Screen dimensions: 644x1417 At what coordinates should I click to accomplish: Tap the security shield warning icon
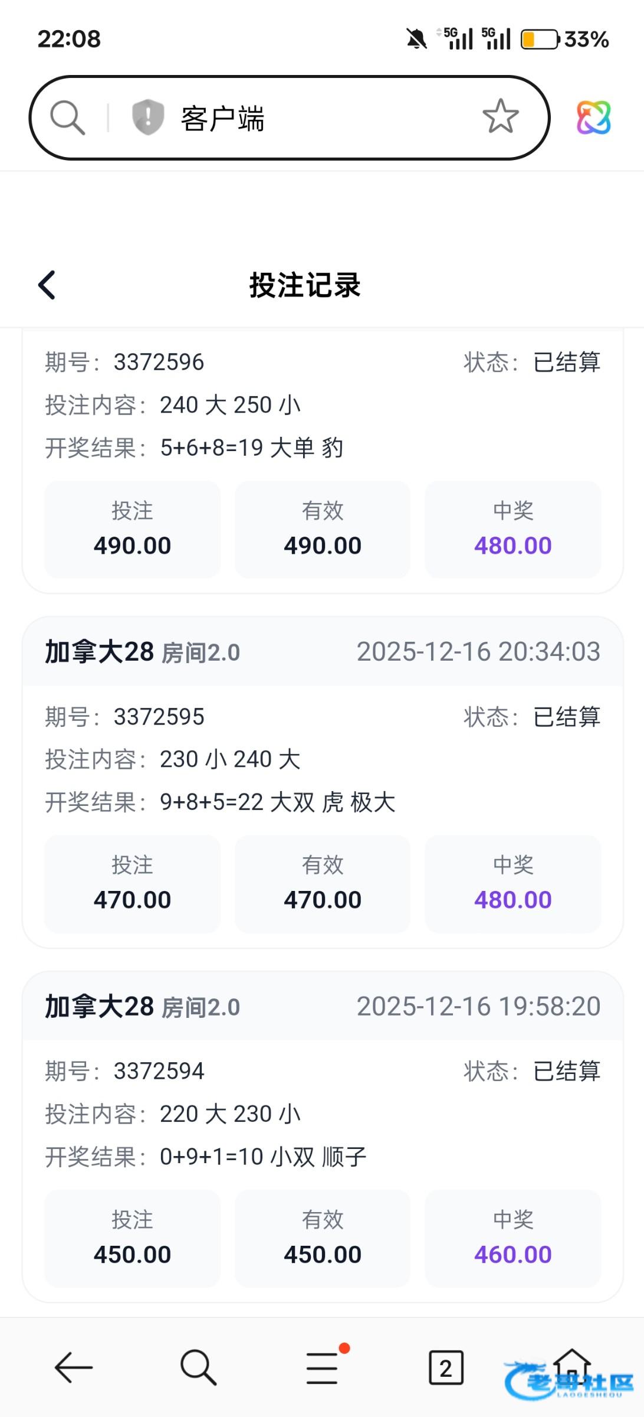tap(147, 117)
